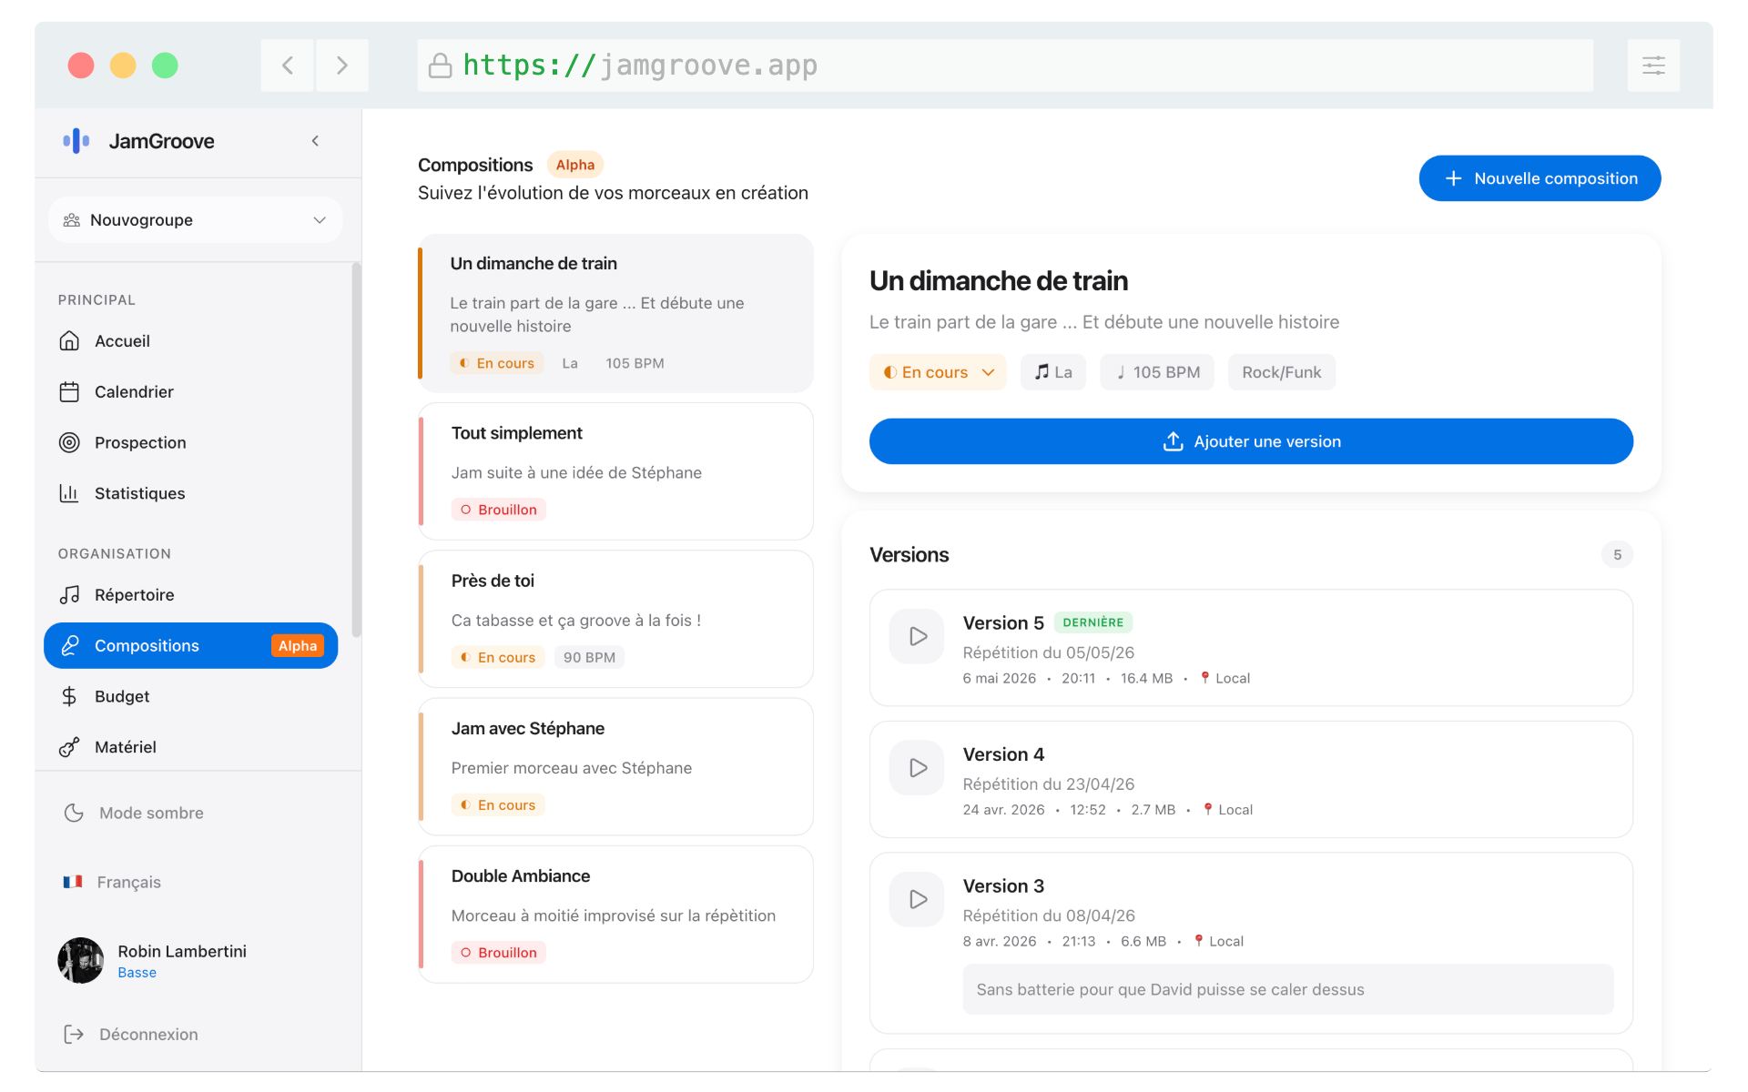This screenshot has width=1748, height=1092.
Task: Select the Tout simplement composition
Action: click(x=615, y=471)
